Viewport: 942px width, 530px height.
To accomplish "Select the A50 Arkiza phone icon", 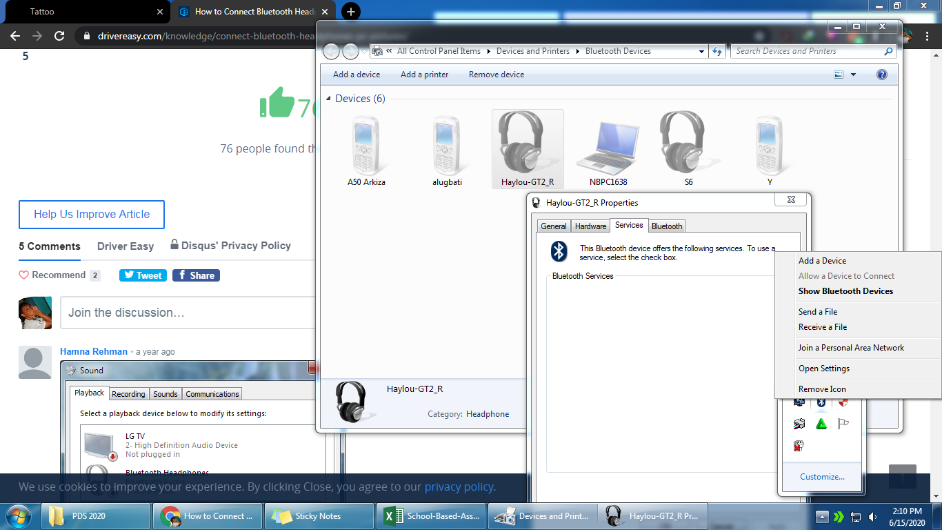I will [x=366, y=145].
